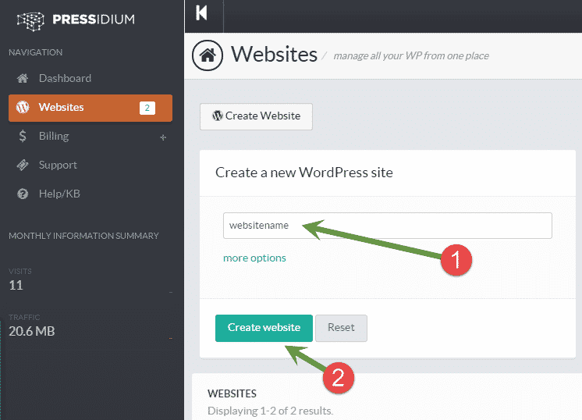The width and height of the screenshot is (582, 420).
Task: Click the 'Displaying 1-2 of 2 results.' text
Action: [270, 411]
